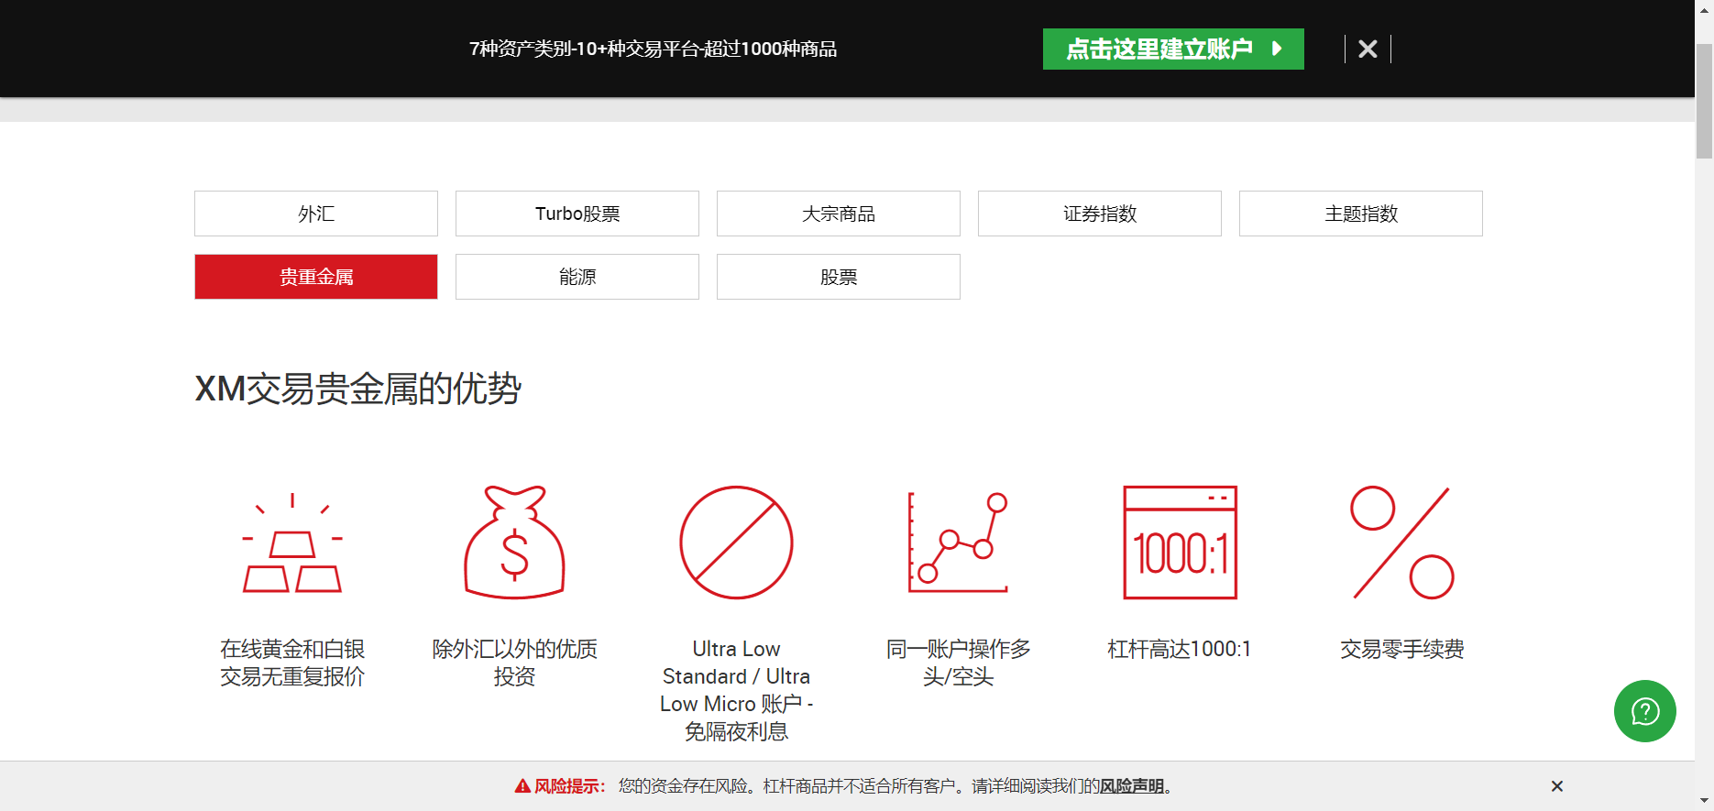Click the text 同一账户操作多头/空头
1714x811 pixels.
958,663
